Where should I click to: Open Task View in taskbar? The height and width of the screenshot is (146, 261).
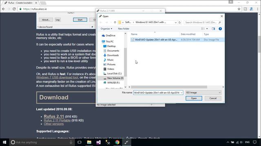tap(80, 142)
